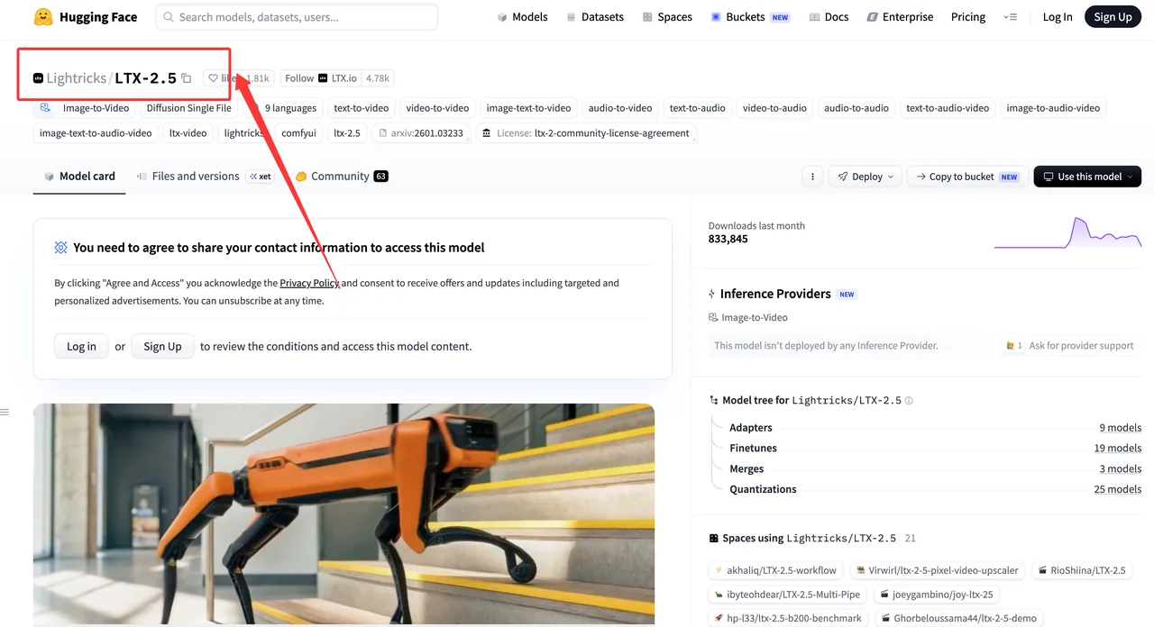Open ibyteohdear/LTX-2.5-Multi-Pipe space
The image size is (1154, 627).
coord(789,595)
